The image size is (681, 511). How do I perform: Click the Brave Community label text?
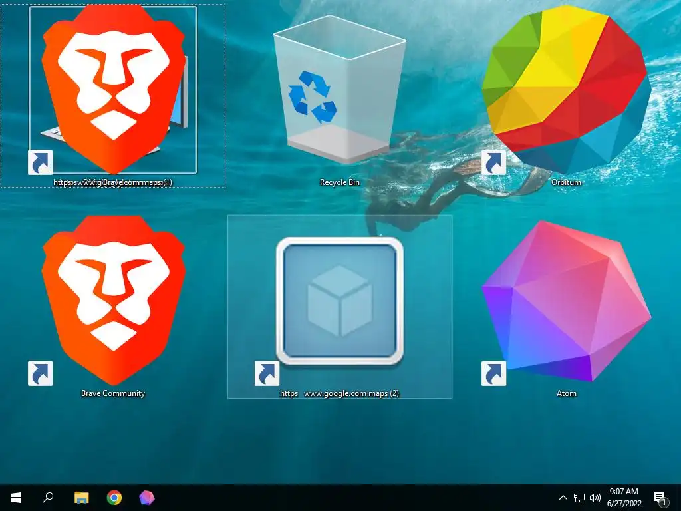point(113,393)
